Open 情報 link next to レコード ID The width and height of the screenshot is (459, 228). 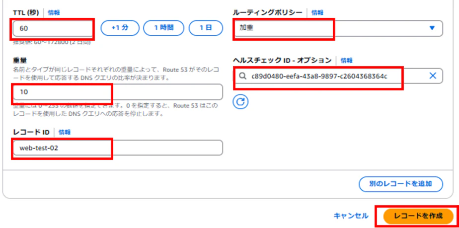(65, 132)
